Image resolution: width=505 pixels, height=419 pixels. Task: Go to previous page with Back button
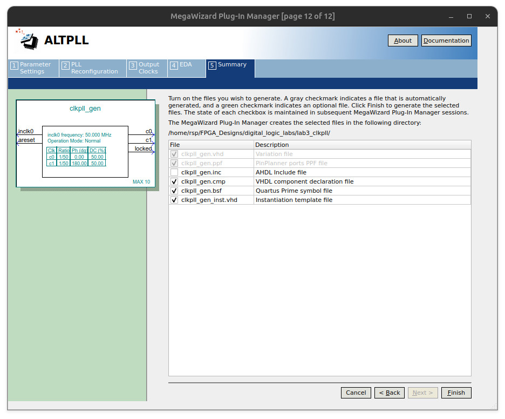point(389,393)
